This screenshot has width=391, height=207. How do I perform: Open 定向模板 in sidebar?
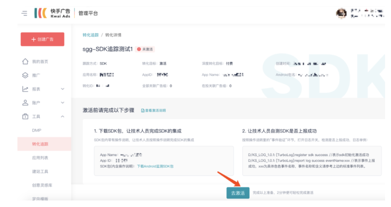click(40, 199)
